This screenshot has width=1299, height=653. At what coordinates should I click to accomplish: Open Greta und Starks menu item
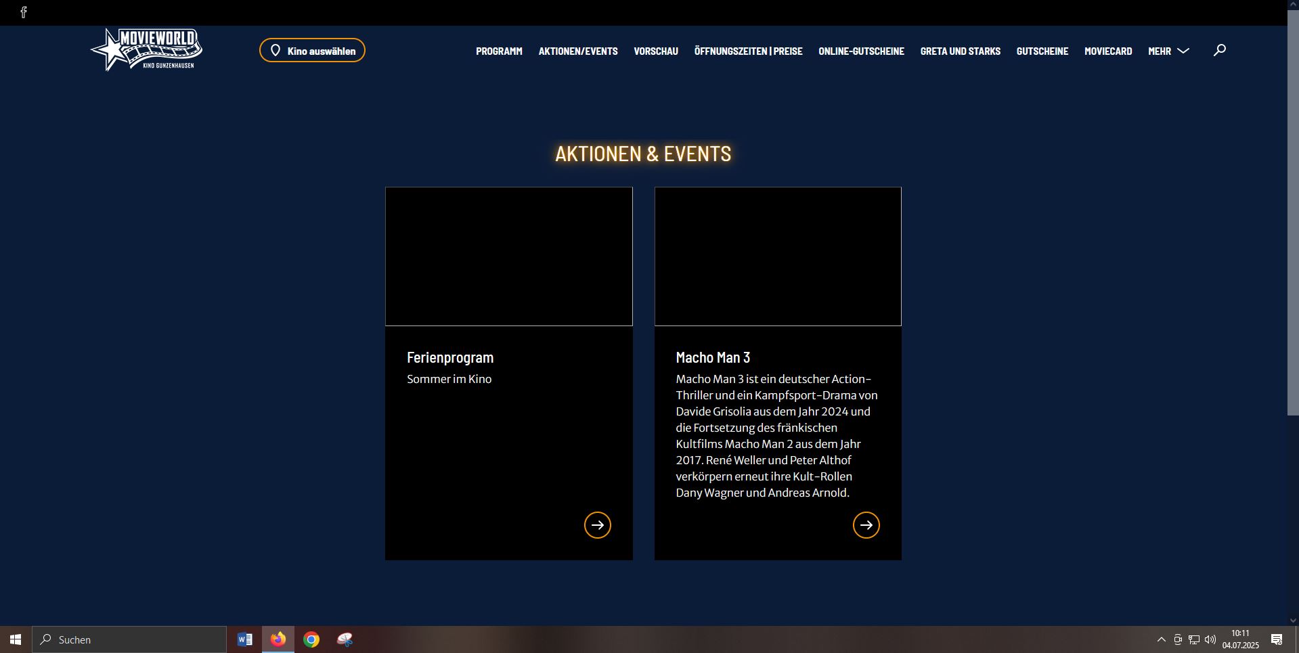tap(960, 51)
